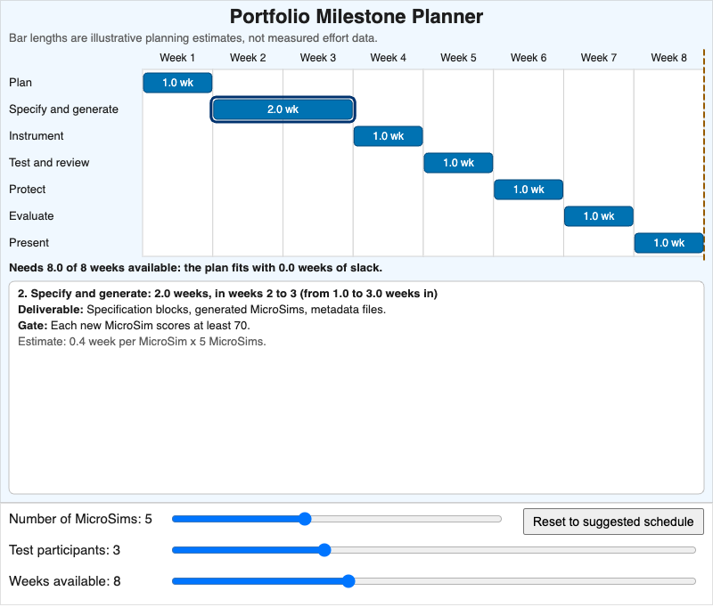
Task: Click the 'Number of MicroSims: 5' label
Action: [80, 519]
